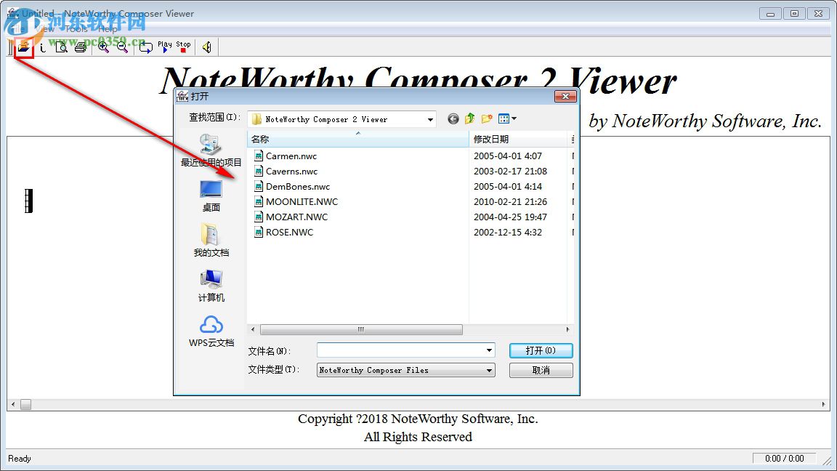Viewport: 837px width, 471px height.
Task: Toggle loop playback mode on the toolbar
Action: click(x=145, y=47)
